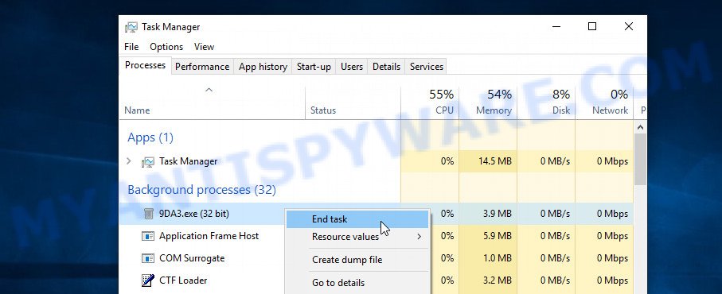Sort processes by Memory column header
The image size is (722, 294).
(x=488, y=103)
